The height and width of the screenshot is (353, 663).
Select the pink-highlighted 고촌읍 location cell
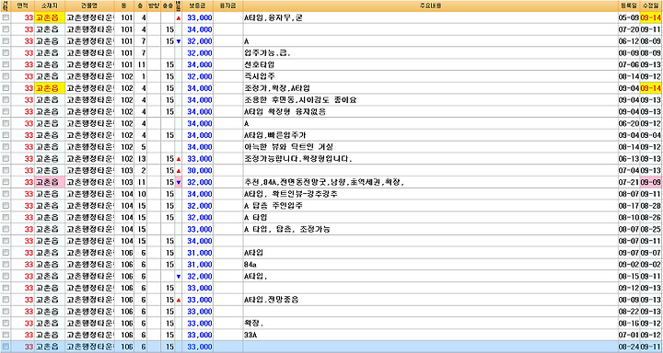tap(49, 183)
